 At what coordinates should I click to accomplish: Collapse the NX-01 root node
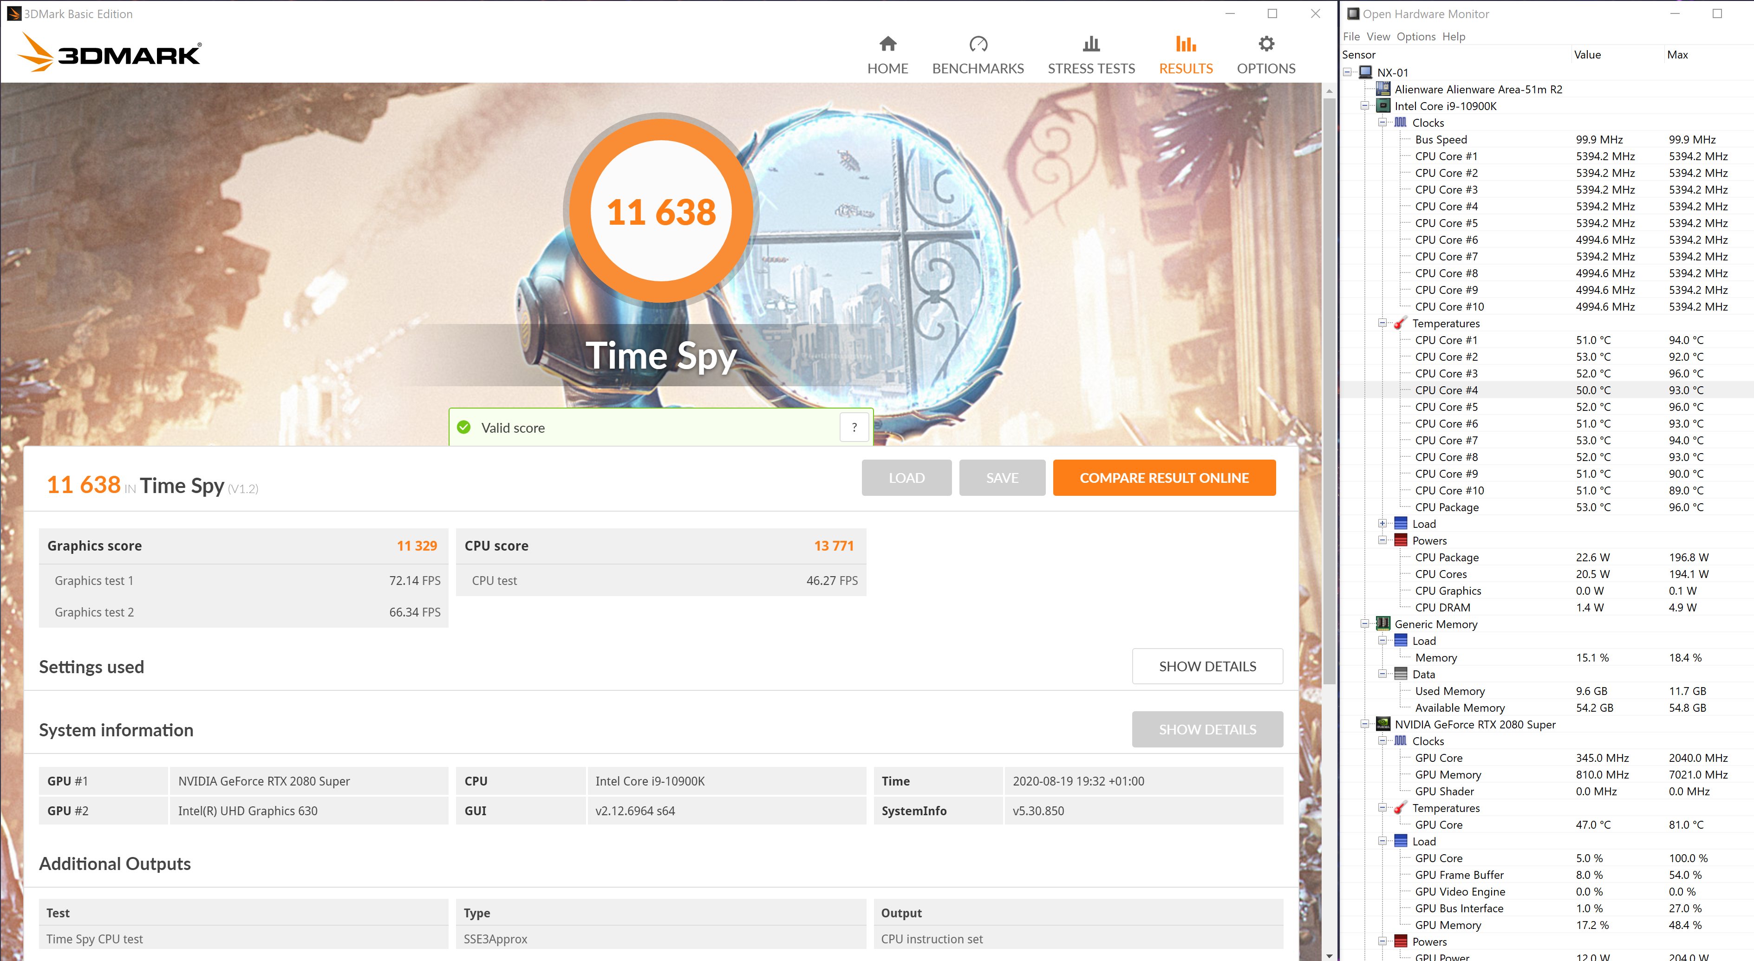pyautogui.click(x=1348, y=72)
